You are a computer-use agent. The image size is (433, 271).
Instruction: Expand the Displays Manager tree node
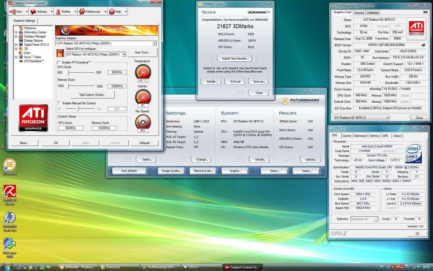16,37
